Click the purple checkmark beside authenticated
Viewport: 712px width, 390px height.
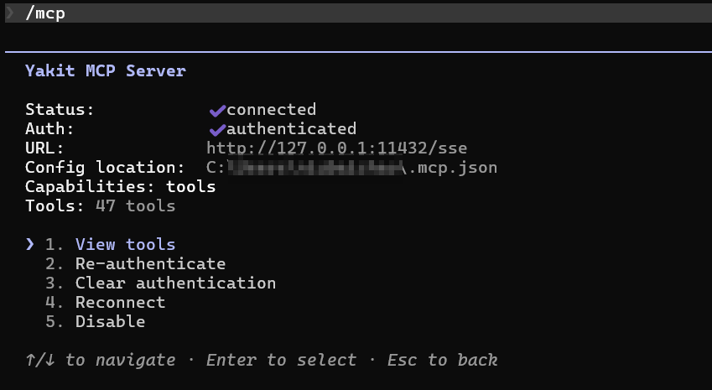click(x=217, y=130)
